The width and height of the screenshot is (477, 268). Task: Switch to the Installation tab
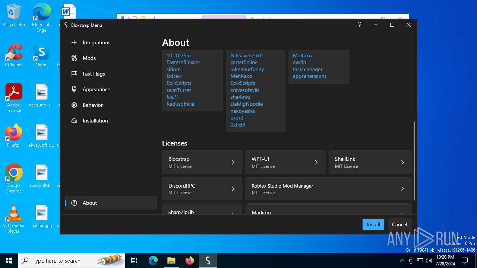[x=111, y=121]
